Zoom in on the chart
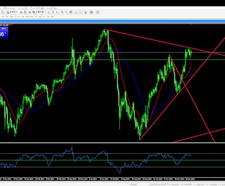Viewport: 225px width, 186px height. tap(62, 12)
